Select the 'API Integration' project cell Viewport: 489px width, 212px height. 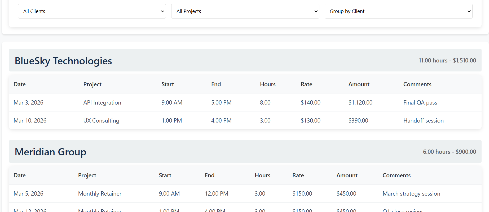pyautogui.click(x=102, y=102)
